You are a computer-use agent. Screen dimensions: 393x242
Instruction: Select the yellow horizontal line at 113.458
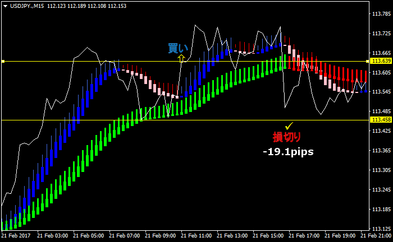185,120
